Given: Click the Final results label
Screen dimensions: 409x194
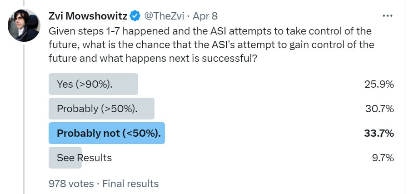Looking at the screenshot, I should tap(130, 184).
